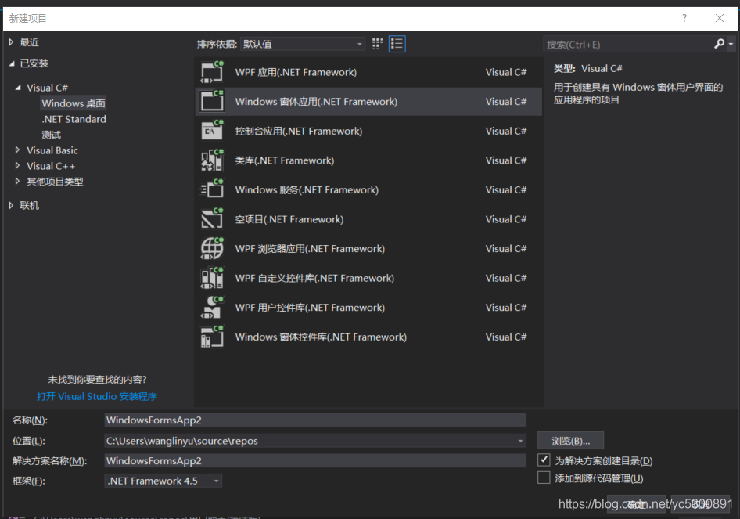
Task: Select 测试 under Visual C#
Action: (51, 135)
